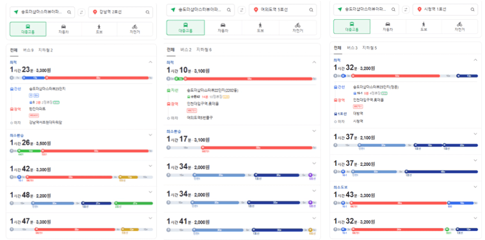
Task: Click the green origin arrow in the 강남역 panel
Action: click(x=16, y=12)
